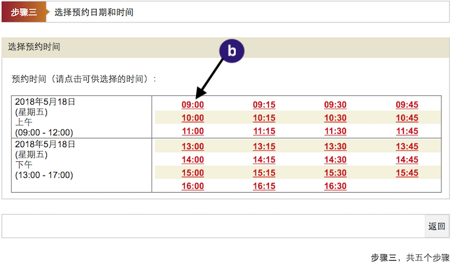Click the 15:00 time link

click(x=193, y=173)
